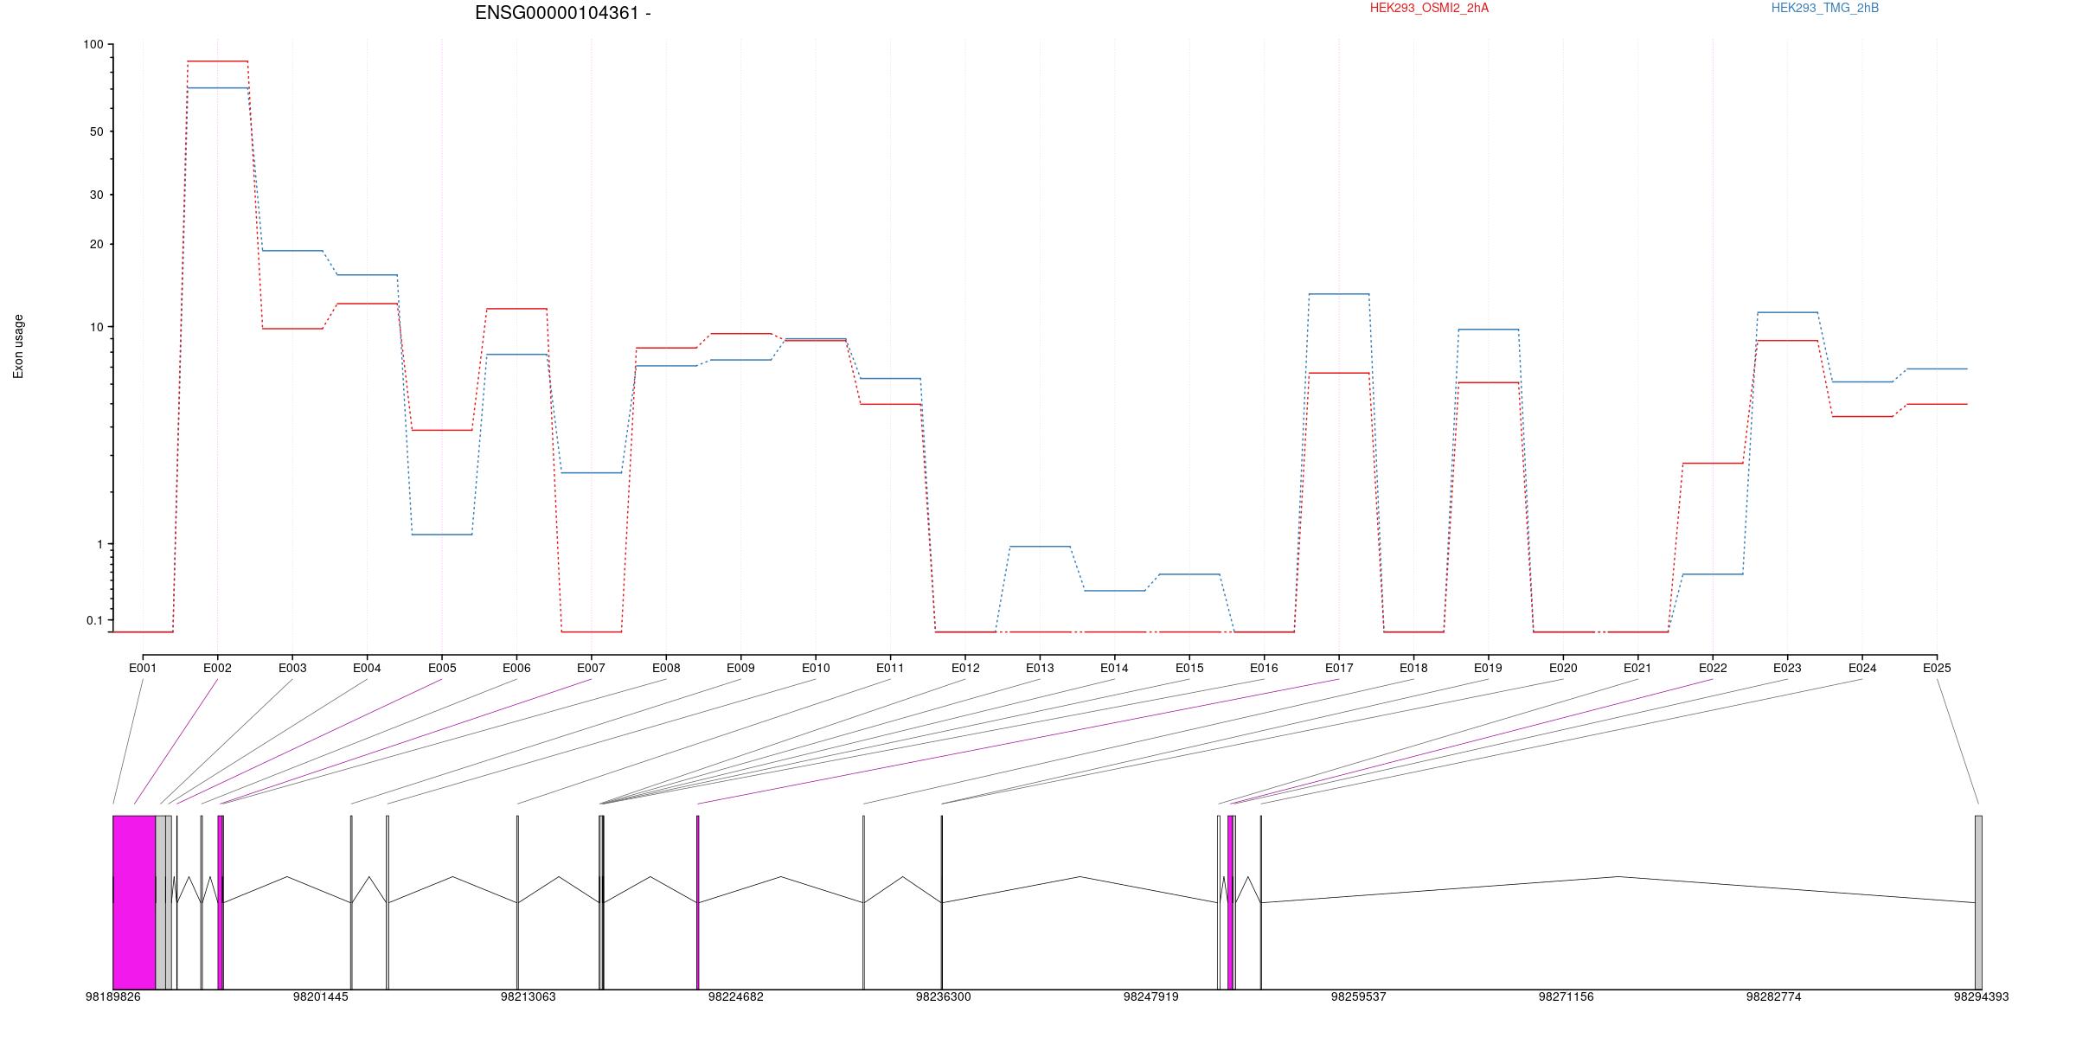This screenshot has width=2076, height=1038.
Task: Click genomic coordinate 98271156
Action: click(1567, 996)
